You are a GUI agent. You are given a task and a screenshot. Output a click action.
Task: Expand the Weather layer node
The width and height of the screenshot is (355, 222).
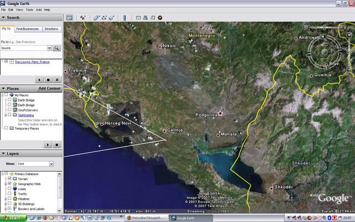click(6, 199)
